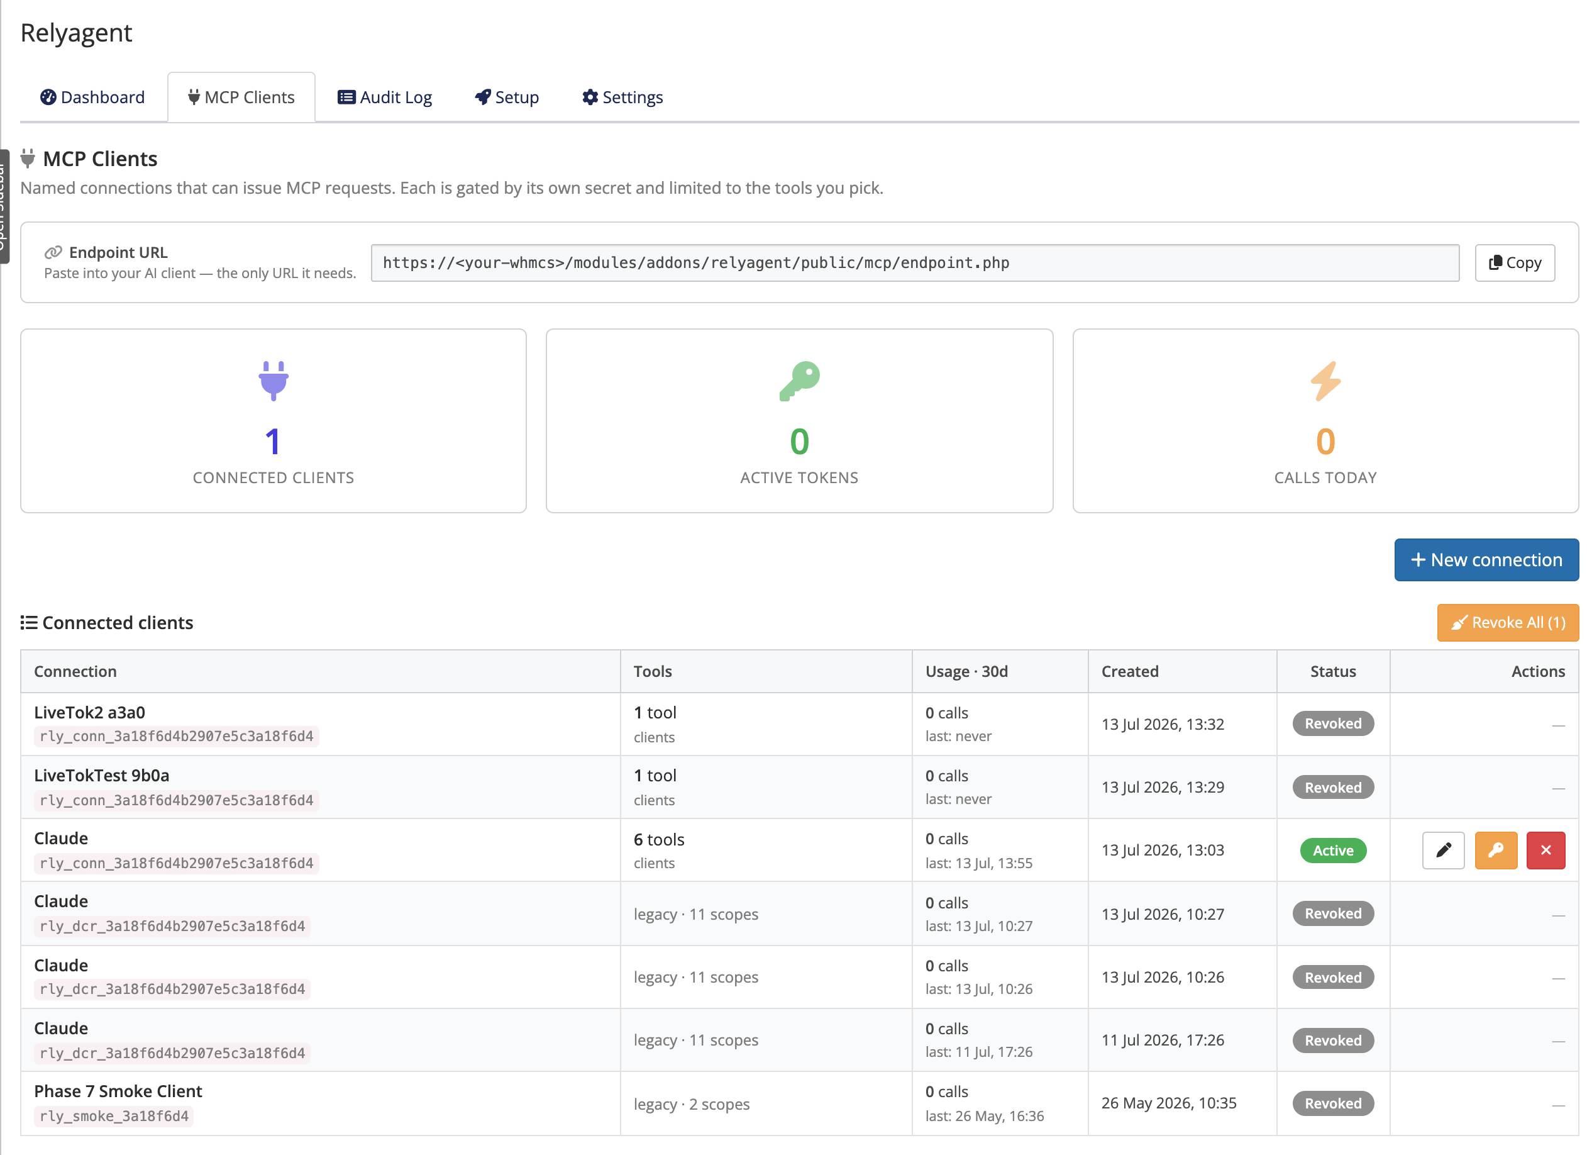Click Revoked badge in Phase 7 Smoke Client row
The height and width of the screenshot is (1155, 1587).
click(1333, 1103)
